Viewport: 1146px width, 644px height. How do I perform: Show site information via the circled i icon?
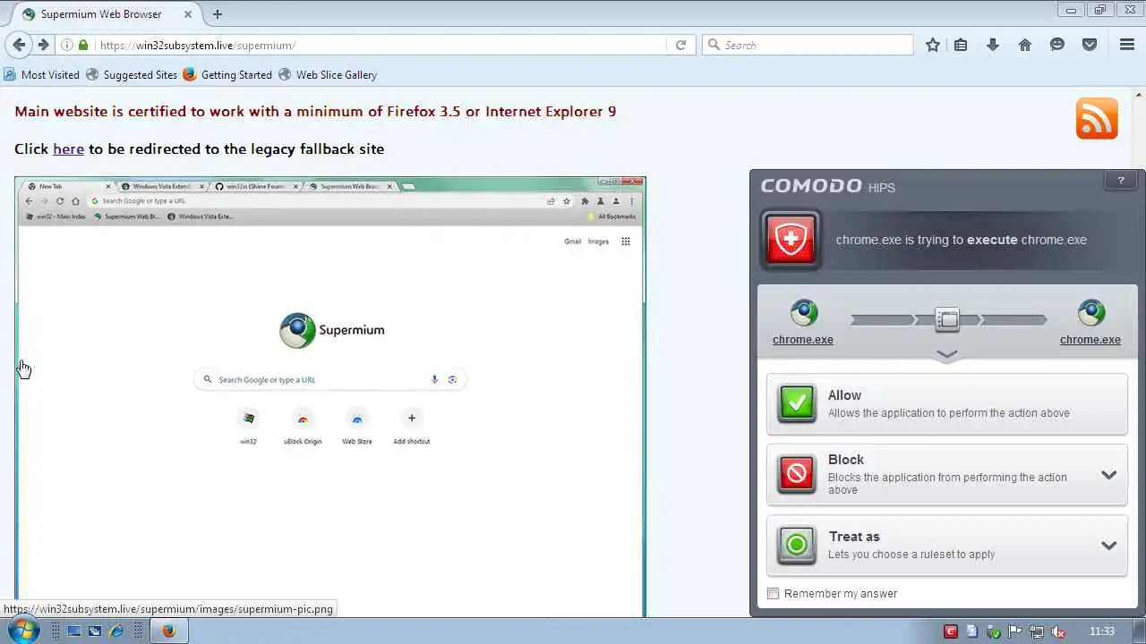67,45
